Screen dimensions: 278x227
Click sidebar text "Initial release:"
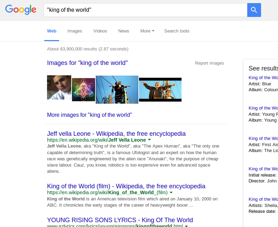pyautogui.click(x=262, y=175)
